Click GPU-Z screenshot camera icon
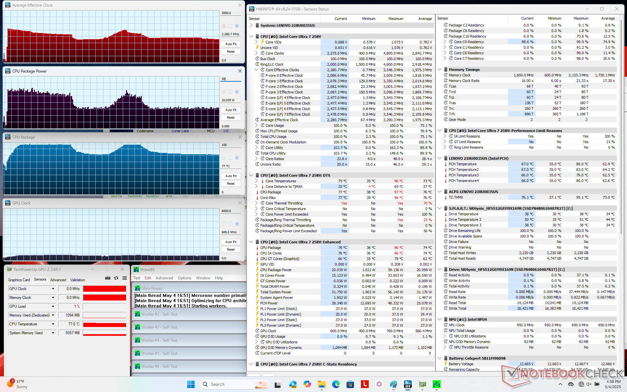The width and height of the screenshot is (627, 392). [107, 278]
